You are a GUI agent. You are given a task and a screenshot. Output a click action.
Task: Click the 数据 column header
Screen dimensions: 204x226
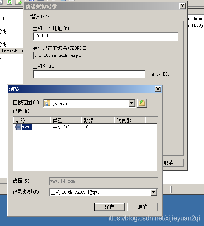point(98,120)
